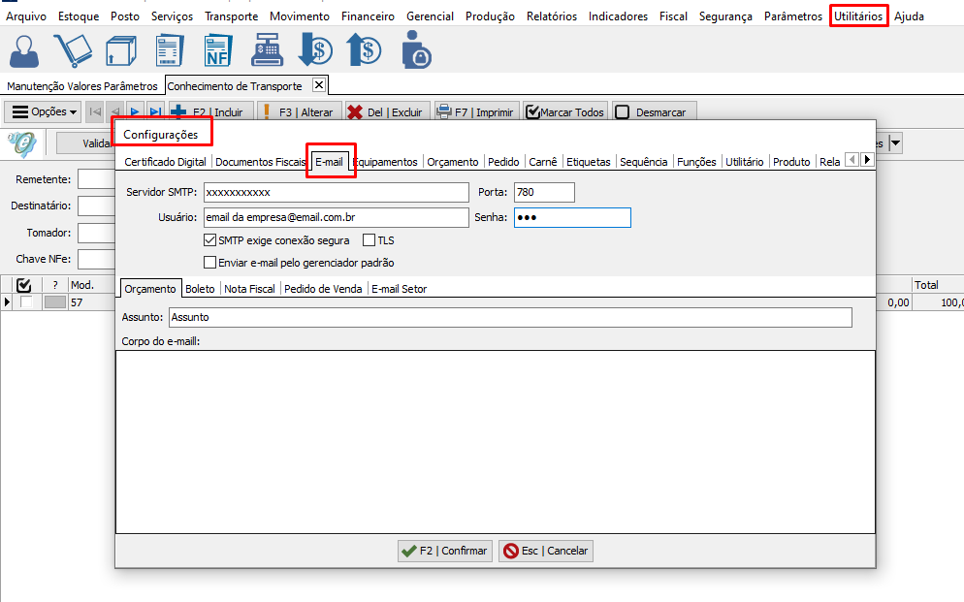
Task: Uncheck SMTP exige conexão segura
Action: point(210,240)
